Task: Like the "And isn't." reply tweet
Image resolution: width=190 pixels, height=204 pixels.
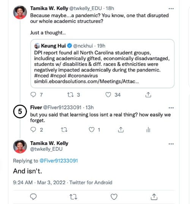Action: pos(114,197)
